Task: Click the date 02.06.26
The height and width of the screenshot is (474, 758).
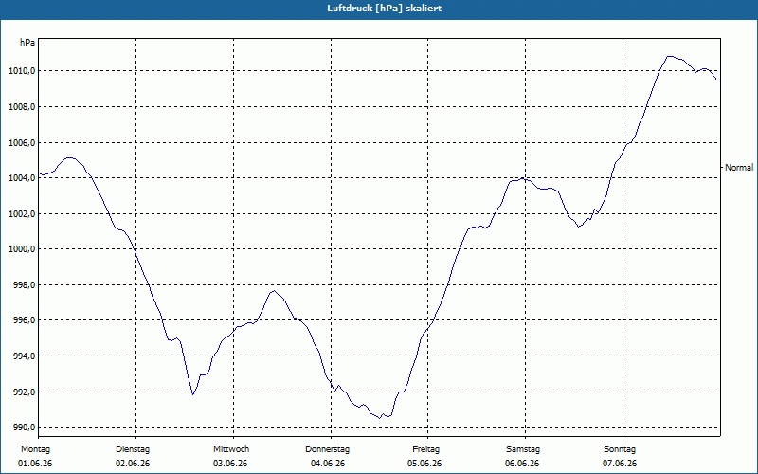Action: pyautogui.click(x=133, y=464)
